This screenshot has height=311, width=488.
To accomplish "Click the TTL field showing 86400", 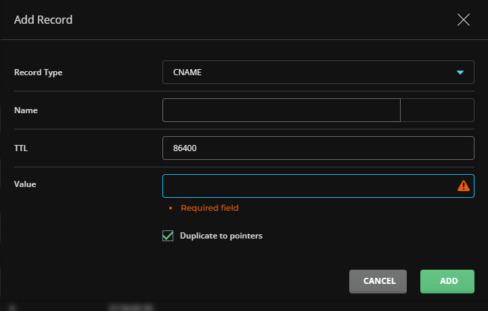I will [x=318, y=148].
